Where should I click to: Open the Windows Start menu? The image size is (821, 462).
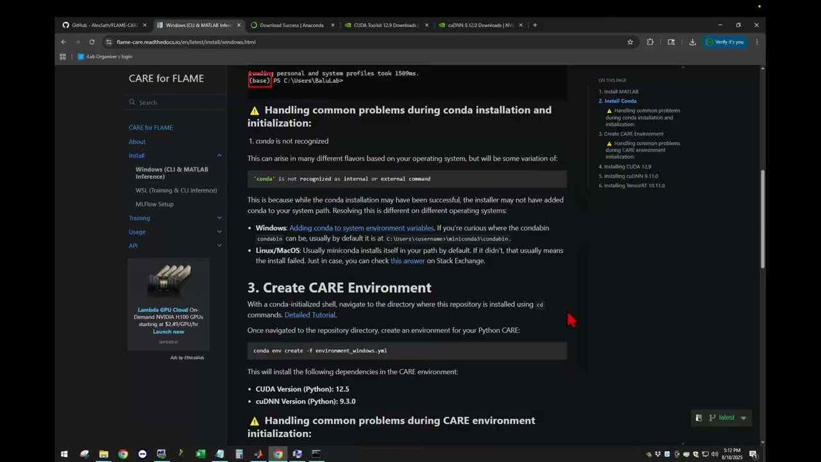point(64,454)
